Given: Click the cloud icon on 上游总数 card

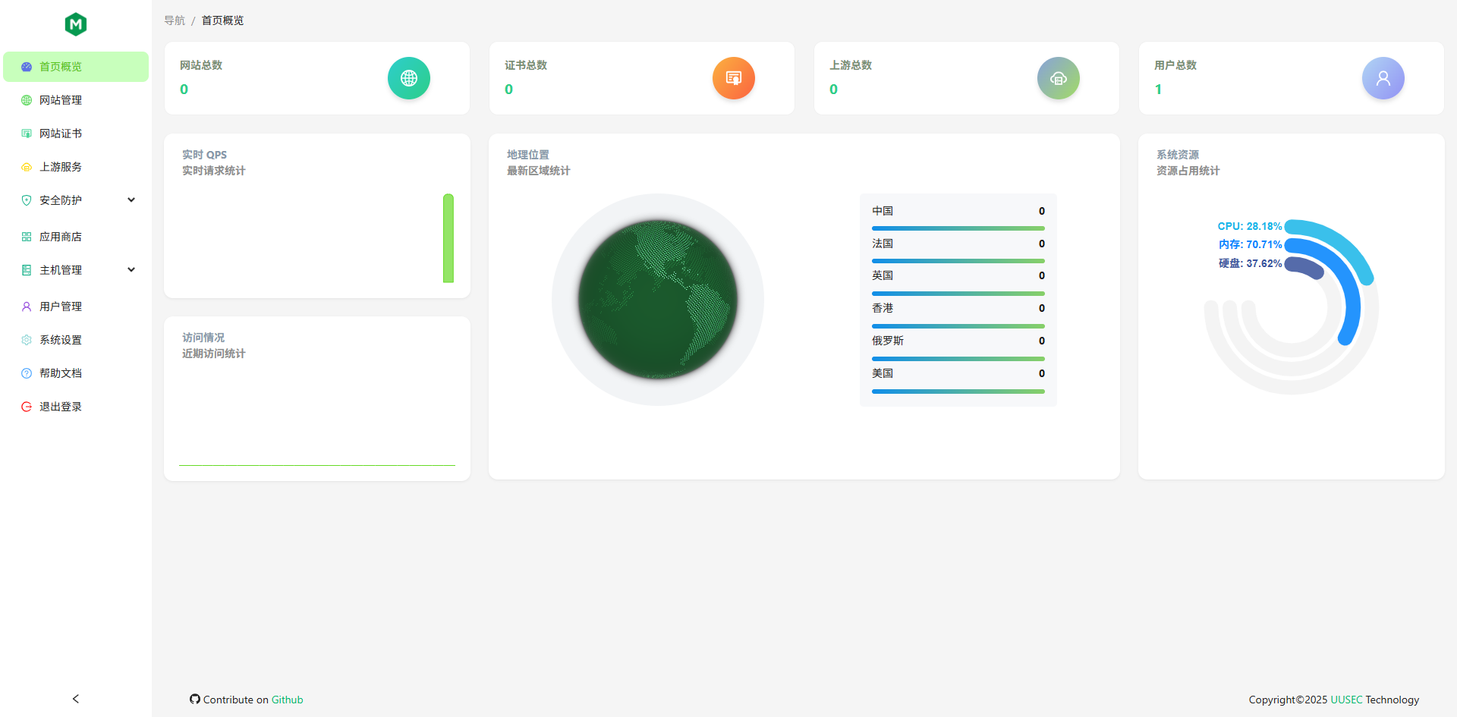Looking at the screenshot, I should 1058,77.
